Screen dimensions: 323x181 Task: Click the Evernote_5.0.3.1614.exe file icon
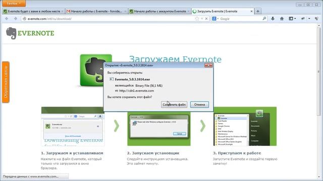click(x=112, y=79)
